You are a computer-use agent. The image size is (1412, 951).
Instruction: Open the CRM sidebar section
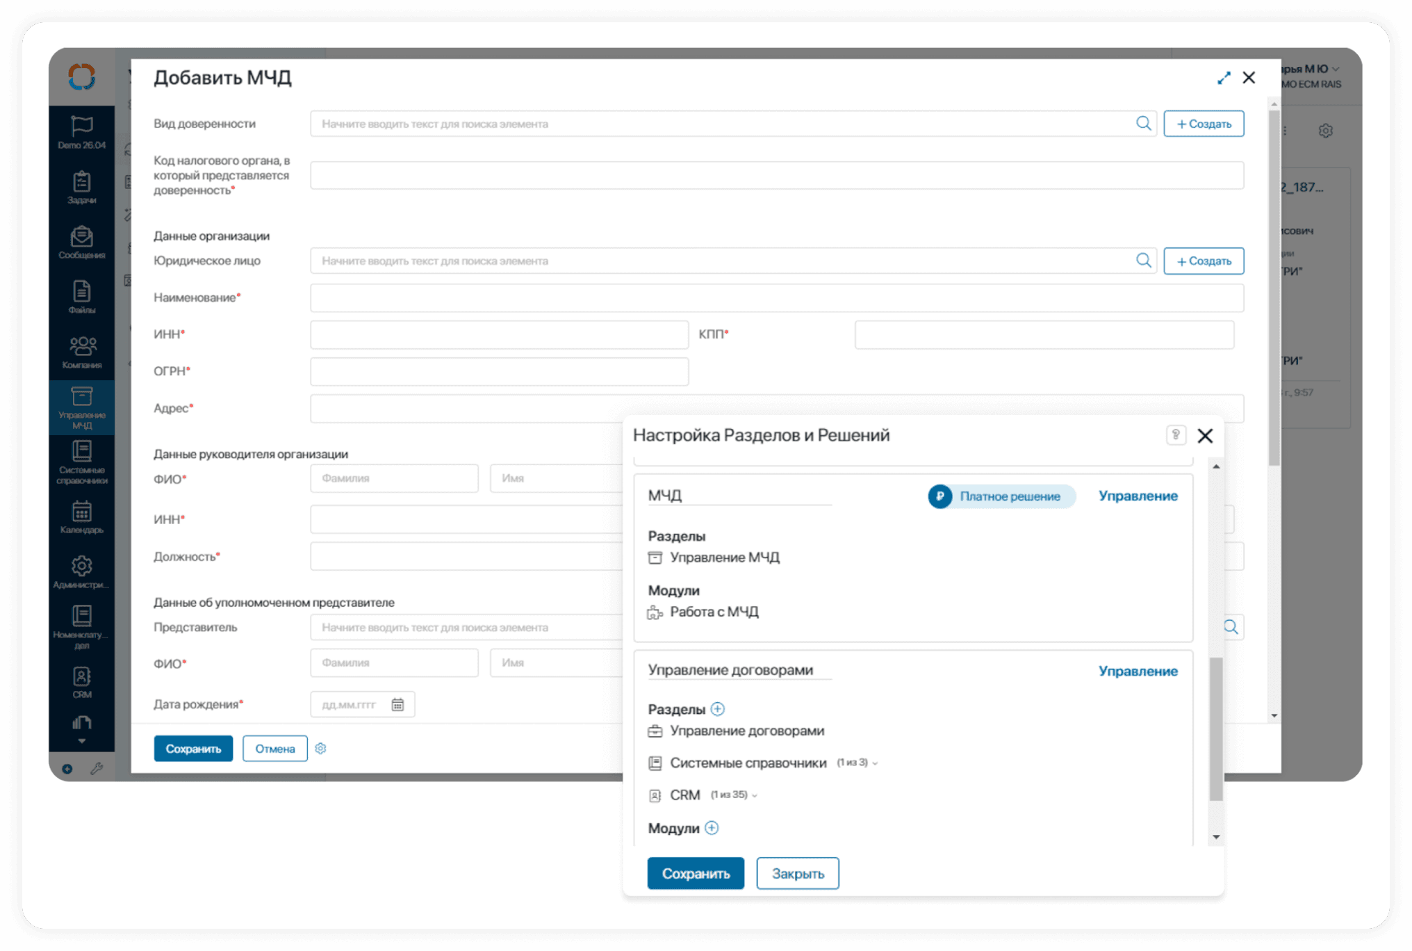(x=81, y=683)
